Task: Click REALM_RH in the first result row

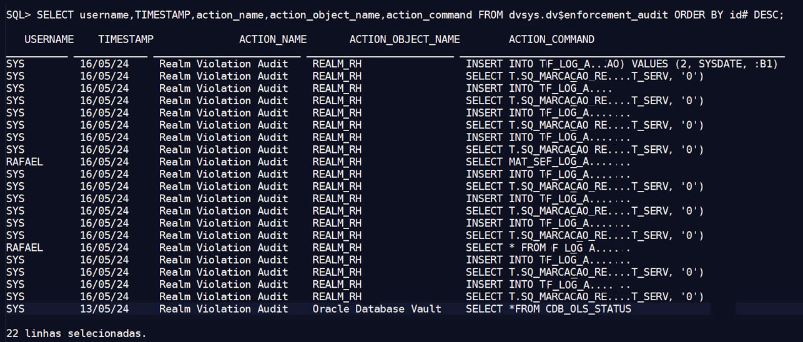Action: (337, 64)
